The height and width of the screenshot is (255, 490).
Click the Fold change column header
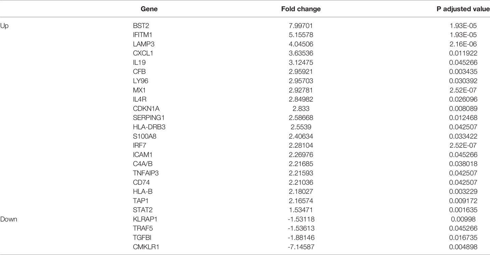[301, 9]
